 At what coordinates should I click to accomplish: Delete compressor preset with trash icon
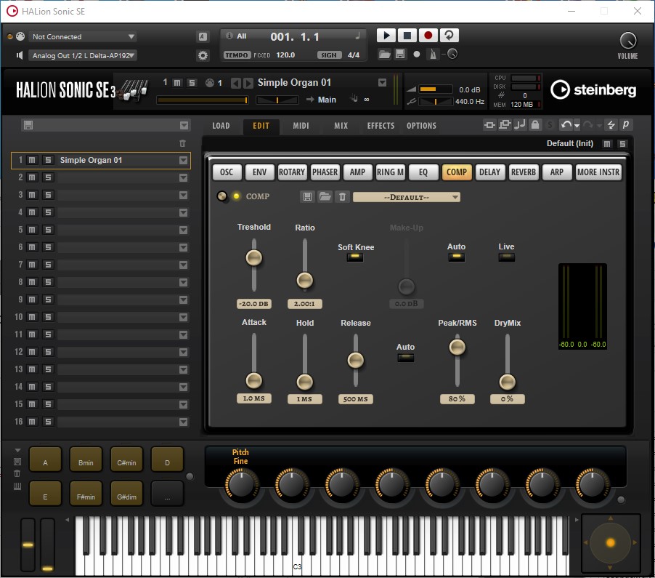point(342,196)
